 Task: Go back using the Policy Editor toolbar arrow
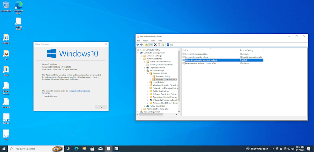[138, 45]
